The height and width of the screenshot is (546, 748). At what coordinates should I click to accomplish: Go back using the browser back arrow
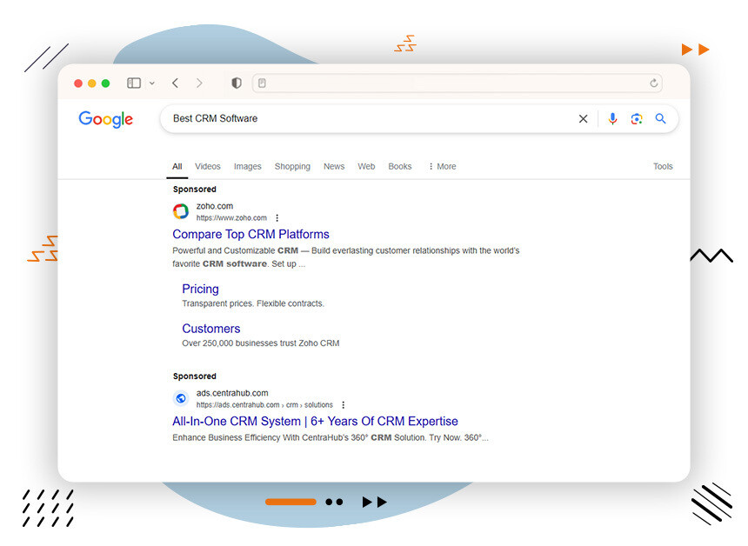pyautogui.click(x=175, y=83)
